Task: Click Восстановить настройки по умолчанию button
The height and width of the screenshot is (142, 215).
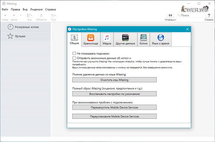Action: 114,94
